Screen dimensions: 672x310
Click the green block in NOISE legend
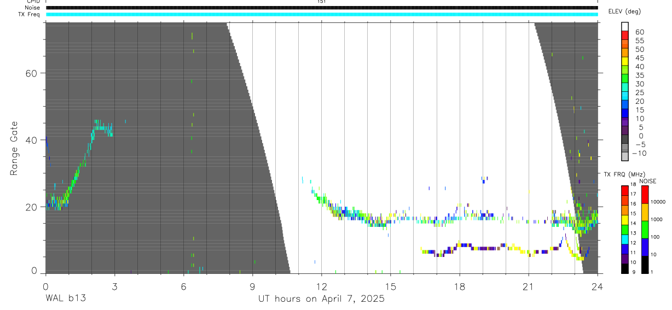click(645, 230)
